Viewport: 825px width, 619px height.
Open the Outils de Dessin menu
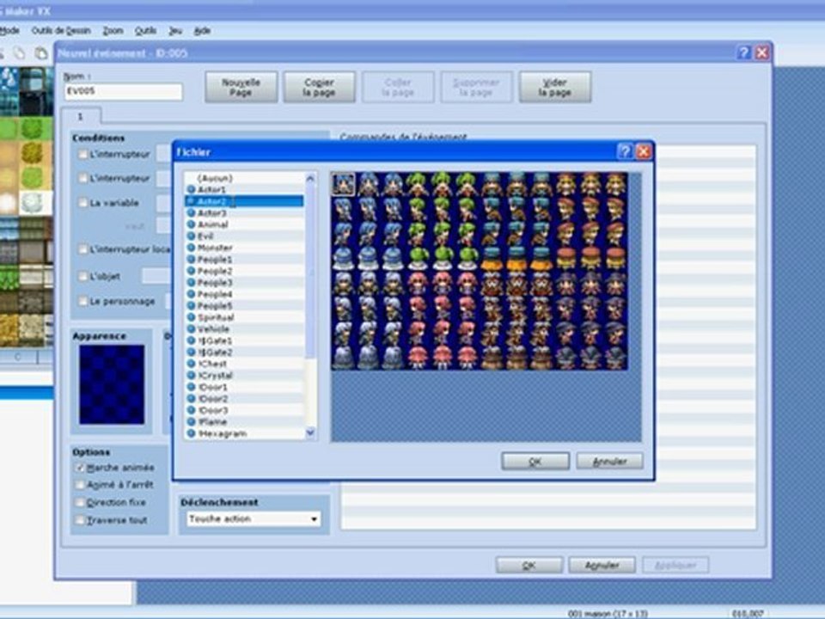pyautogui.click(x=61, y=31)
